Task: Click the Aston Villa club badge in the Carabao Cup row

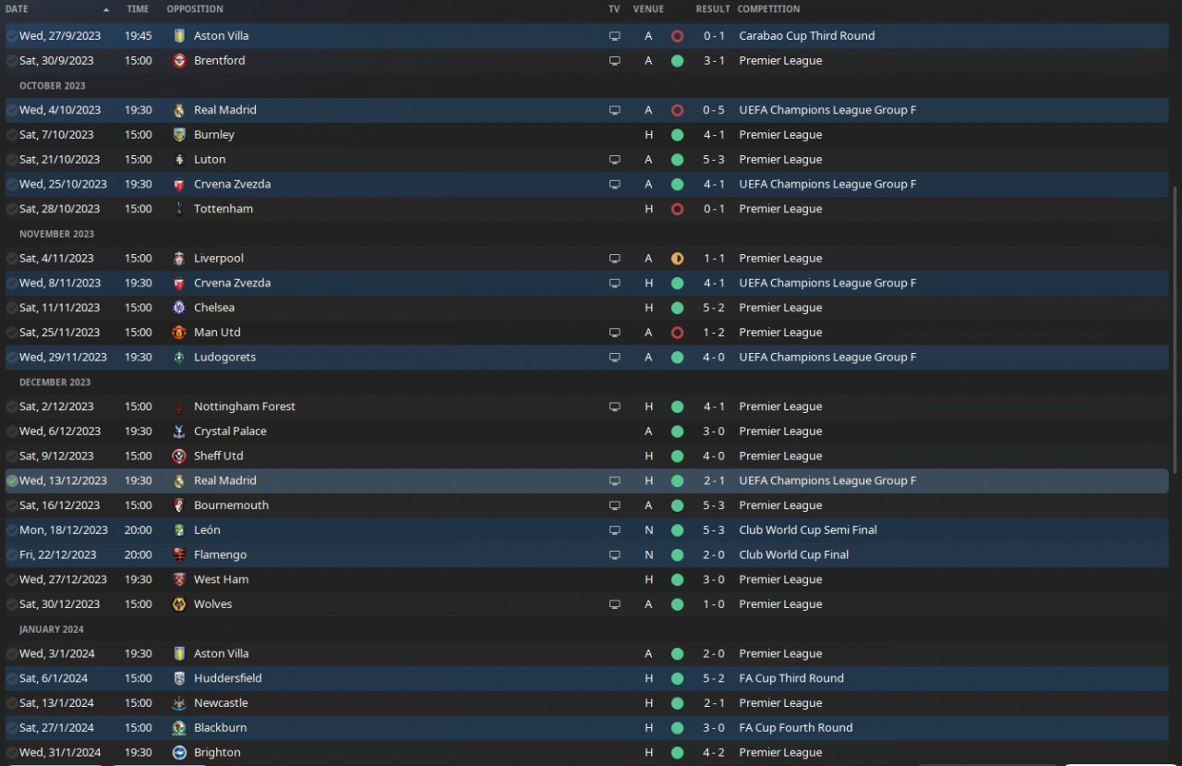Action: [x=179, y=36]
